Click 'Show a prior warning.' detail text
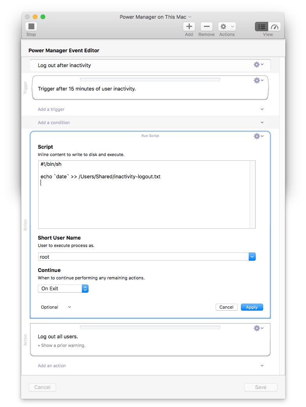 [x=63, y=345]
